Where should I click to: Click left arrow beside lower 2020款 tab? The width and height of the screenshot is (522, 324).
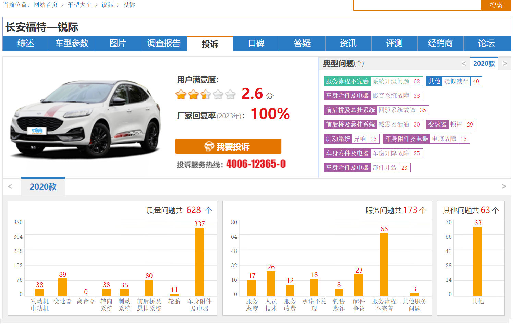click(10, 186)
